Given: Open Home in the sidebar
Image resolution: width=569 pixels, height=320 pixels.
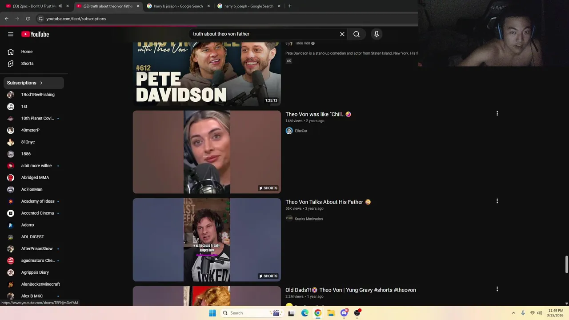Looking at the screenshot, I should click(34, 52).
